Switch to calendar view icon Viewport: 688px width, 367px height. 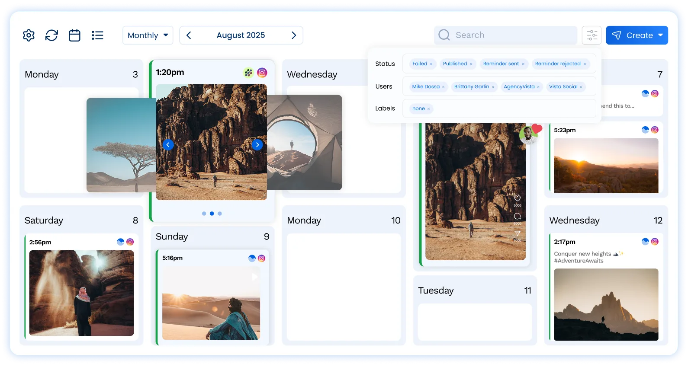(74, 35)
